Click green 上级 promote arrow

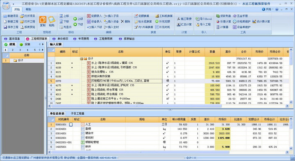pyautogui.click(x=75, y=19)
